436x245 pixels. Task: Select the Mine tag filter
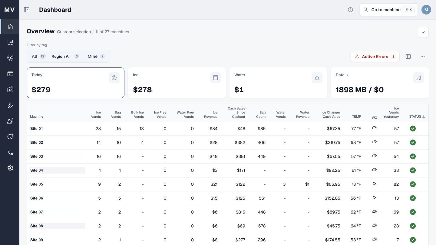click(96, 56)
